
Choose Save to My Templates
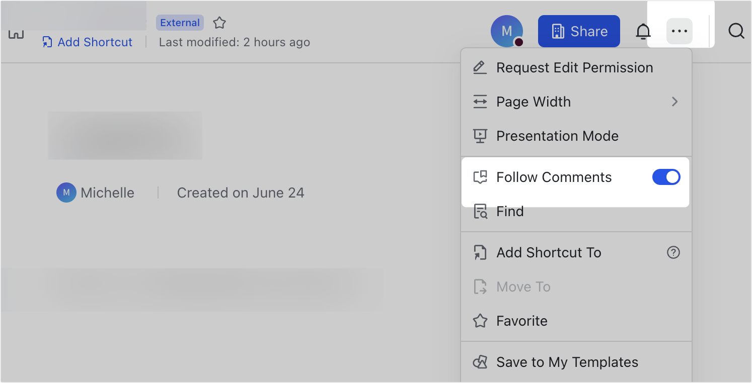(576, 362)
